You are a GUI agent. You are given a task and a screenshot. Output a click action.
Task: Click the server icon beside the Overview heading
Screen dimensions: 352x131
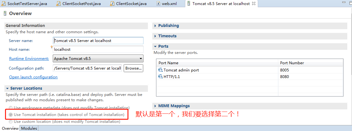(x=5, y=13)
